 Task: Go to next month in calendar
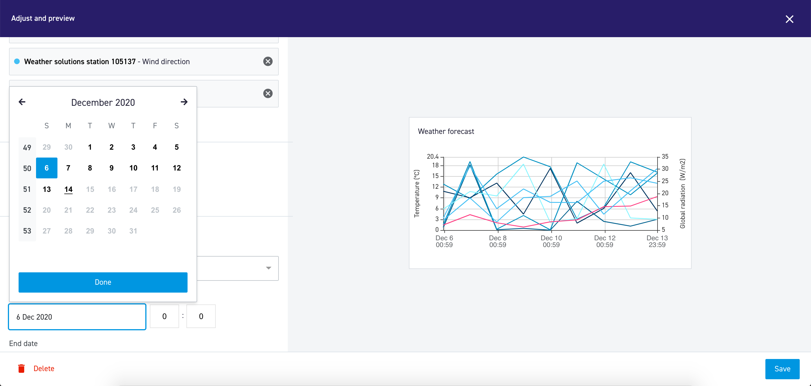pos(184,102)
